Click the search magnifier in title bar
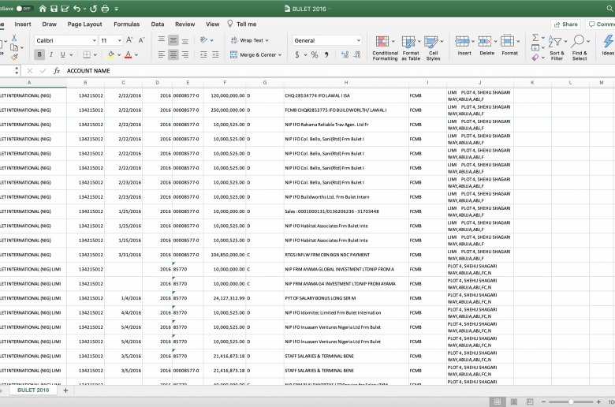The image size is (615, 407). point(609,9)
